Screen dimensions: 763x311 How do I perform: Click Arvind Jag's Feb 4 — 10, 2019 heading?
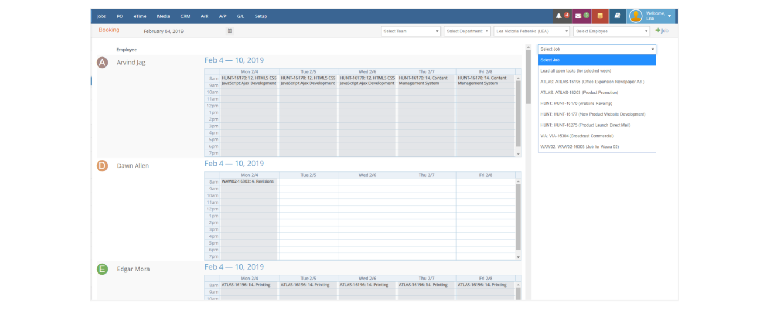234,60
